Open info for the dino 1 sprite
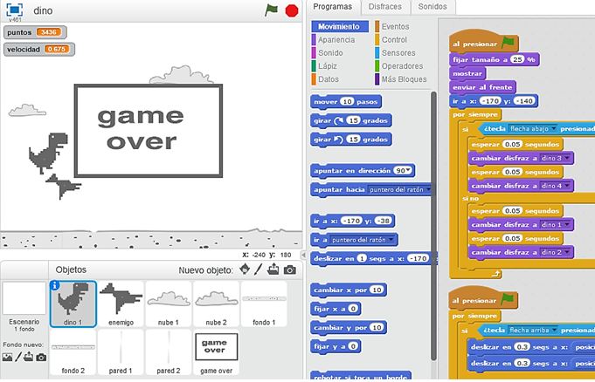Viewport: 595px width, 382px height. click(55, 285)
